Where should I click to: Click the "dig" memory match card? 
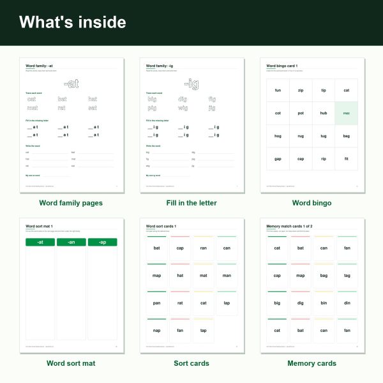(301, 303)
